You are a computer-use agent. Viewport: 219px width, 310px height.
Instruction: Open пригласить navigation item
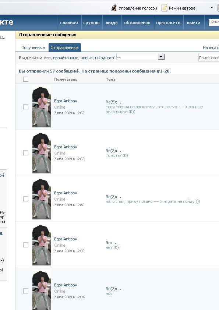click(168, 22)
